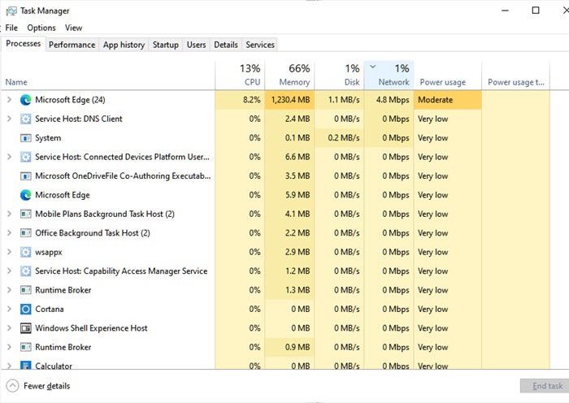Image resolution: width=569 pixels, height=403 pixels.
Task: Click the 1,230.4 MB memory value
Action: click(291, 100)
